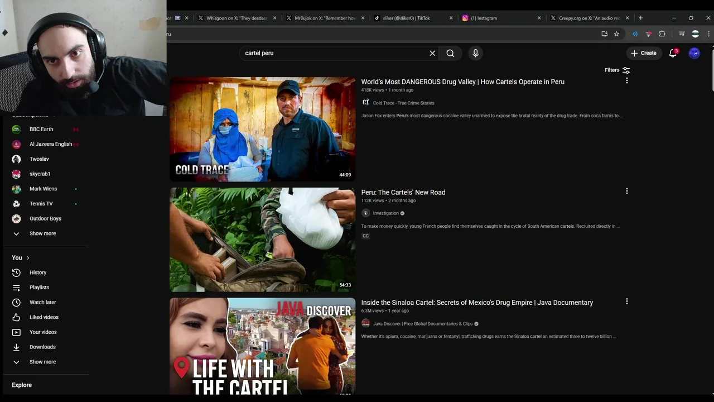Open Outdoor Boys subscription

pos(46,218)
